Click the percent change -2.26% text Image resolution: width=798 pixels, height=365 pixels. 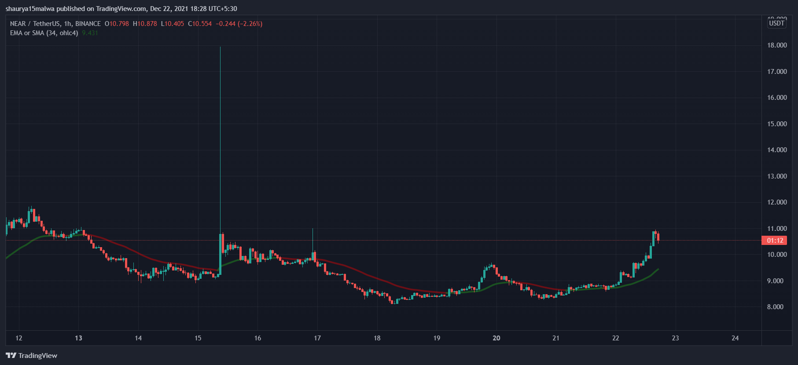tap(250, 24)
